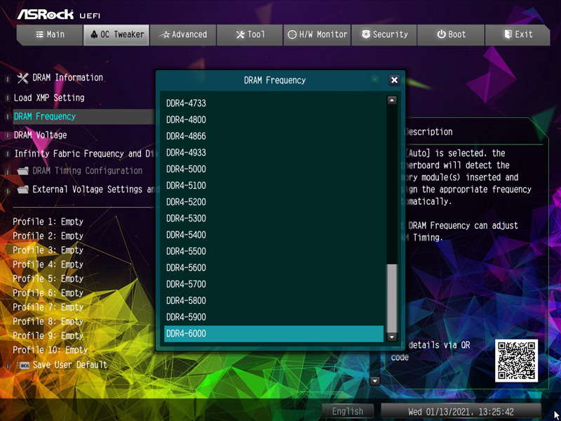Screen dimensions: 561x421
Task: Select Profile 5: Empty
Action: pos(48,279)
